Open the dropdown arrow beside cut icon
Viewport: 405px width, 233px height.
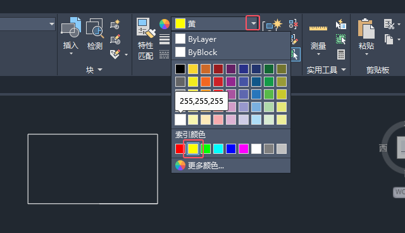[399, 24]
